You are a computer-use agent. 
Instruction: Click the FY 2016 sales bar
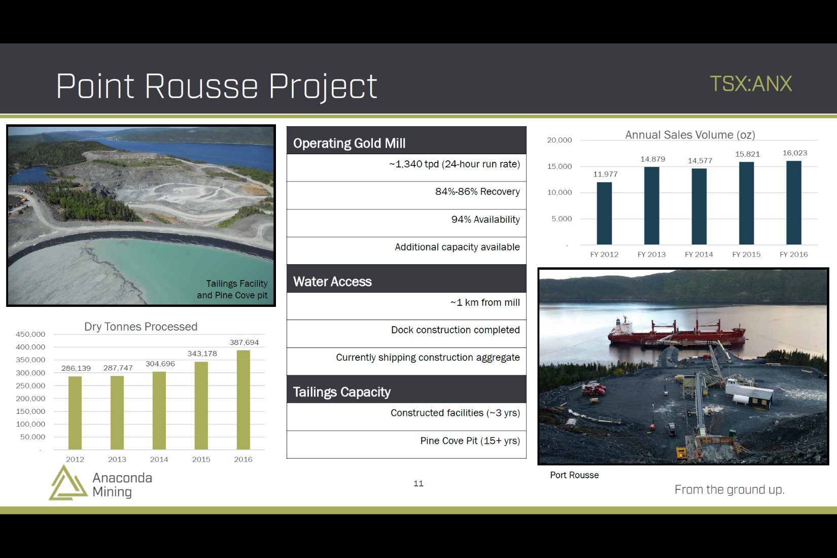coord(794,203)
